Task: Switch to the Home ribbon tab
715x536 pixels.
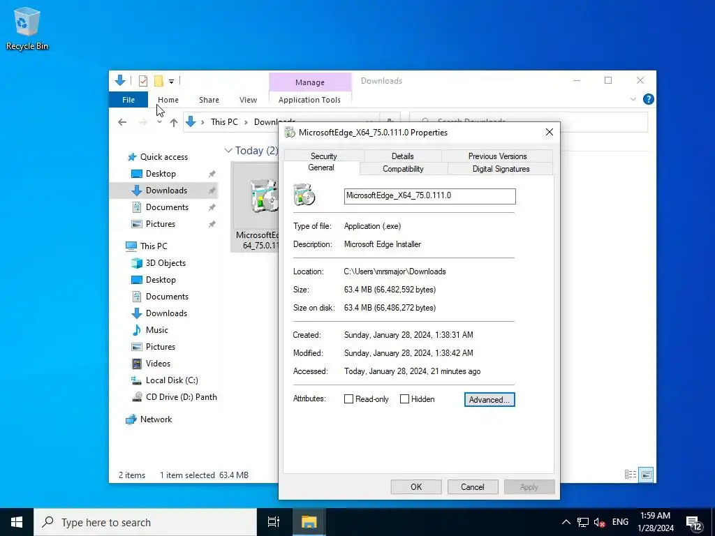Action: tap(168, 100)
